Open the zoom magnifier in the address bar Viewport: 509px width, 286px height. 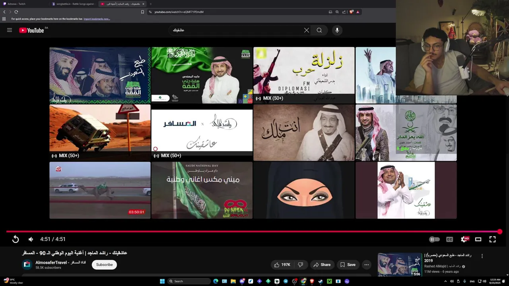point(337,12)
